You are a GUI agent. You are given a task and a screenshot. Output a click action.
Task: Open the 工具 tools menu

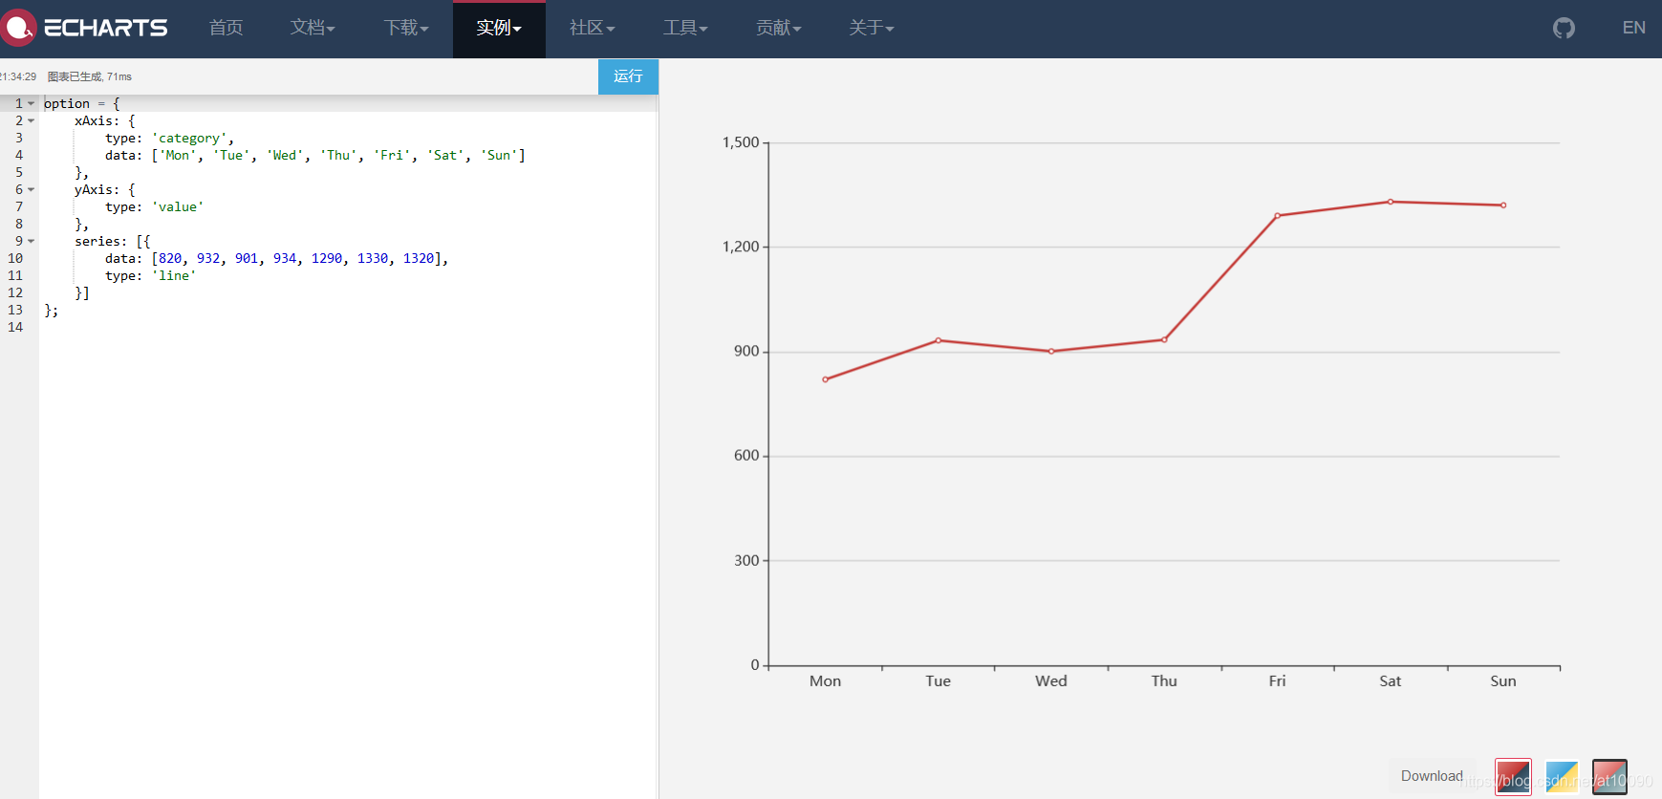click(x=685, y=28)
